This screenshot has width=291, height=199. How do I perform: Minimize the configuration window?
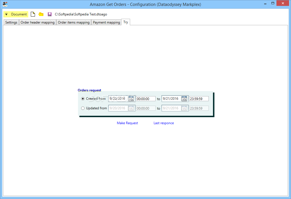[265, 3]
